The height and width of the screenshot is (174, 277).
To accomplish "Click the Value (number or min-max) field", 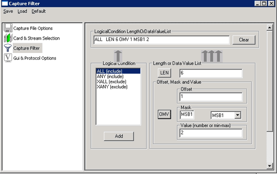I will 211,133.
